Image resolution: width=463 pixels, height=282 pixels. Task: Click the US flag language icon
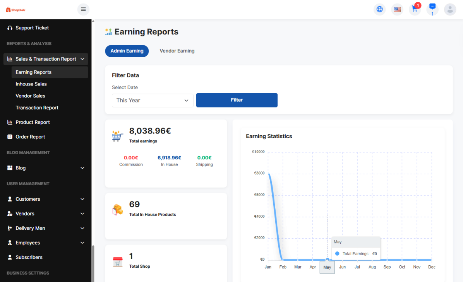(x=397, y=9)
